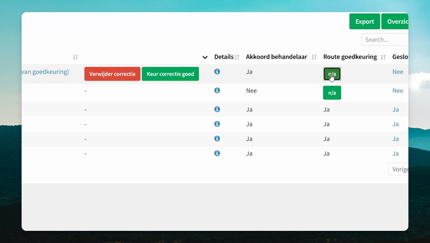Open details info icon in first row
This screenshot has height=243, width=430.
[x=217, y=72]
